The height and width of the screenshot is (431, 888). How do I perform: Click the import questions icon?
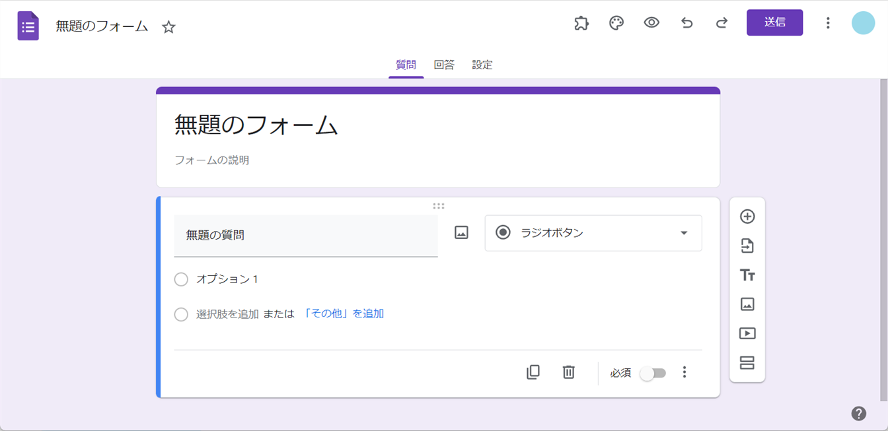(747, 246)
